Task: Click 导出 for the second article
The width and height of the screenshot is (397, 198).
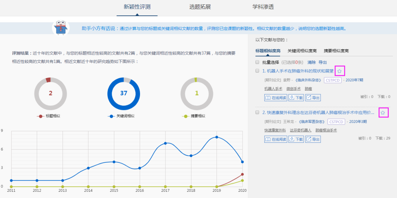Action: pos(313,139)
